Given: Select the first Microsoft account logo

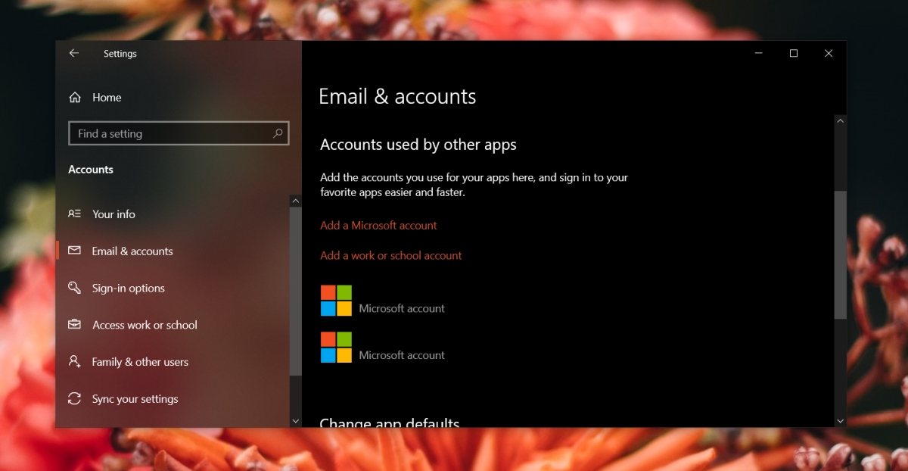Looking at the screenshot, I should pyautogui.click(x=336, y=301).
